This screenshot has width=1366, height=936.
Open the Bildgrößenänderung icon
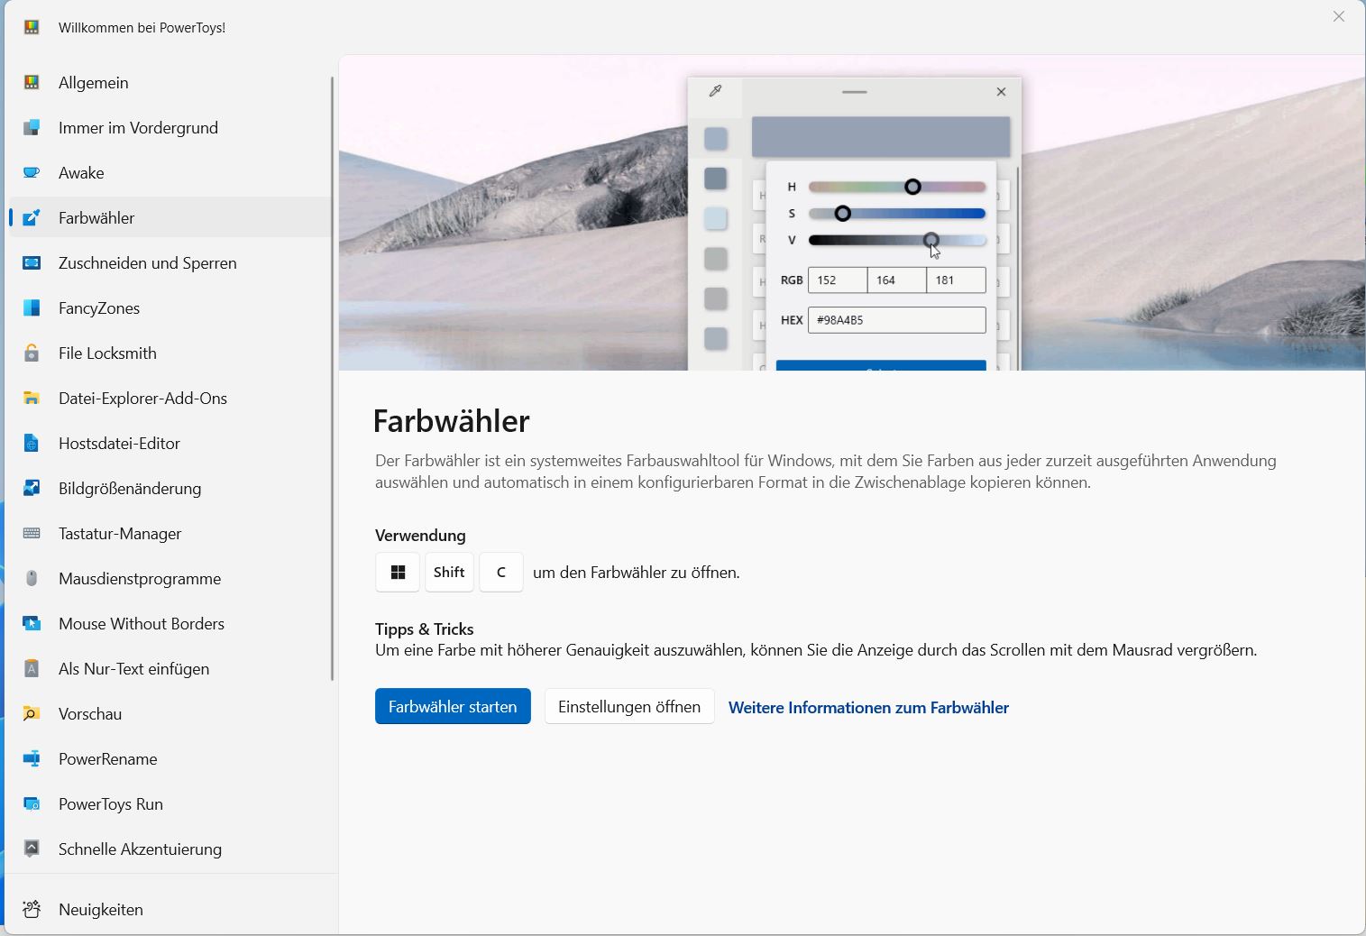click(32, 488)
